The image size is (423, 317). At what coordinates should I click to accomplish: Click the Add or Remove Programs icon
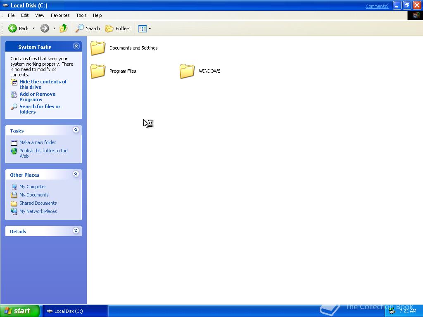coord(14,95)
